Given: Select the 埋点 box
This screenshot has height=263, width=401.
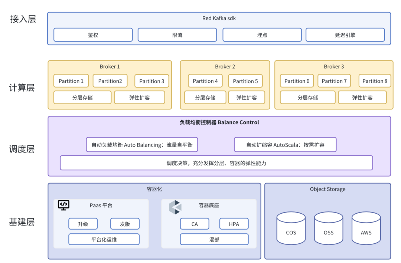Looking at the screenshot, I should (x=262, y=35).
